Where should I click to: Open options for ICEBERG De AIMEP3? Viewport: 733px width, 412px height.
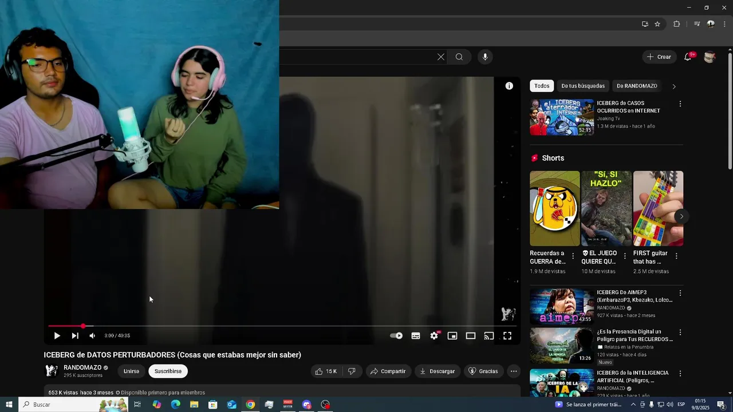point(680,293)
